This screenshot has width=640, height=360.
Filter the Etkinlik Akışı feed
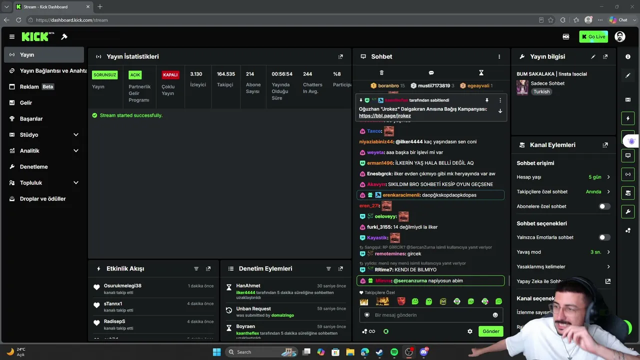click(x=196, y=268)
